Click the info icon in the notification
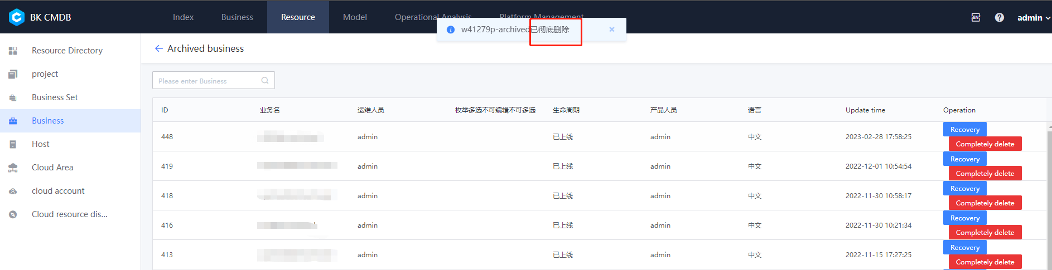 point(451,30)
